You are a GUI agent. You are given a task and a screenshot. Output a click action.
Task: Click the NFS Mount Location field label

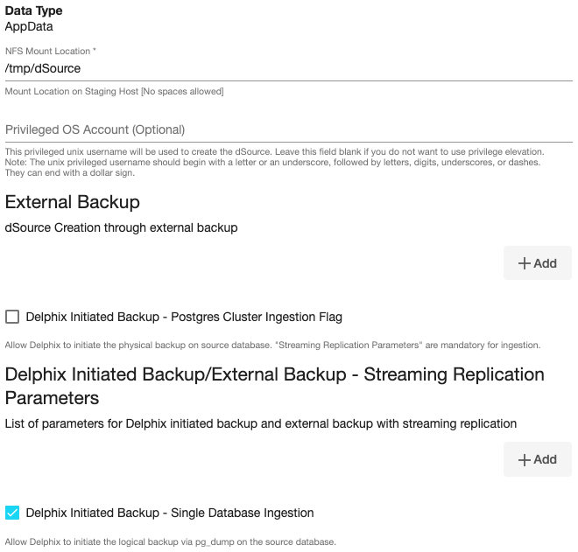(x=50, y=52)
